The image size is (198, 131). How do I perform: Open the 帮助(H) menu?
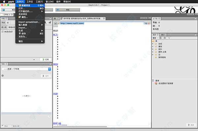point(67,2)
